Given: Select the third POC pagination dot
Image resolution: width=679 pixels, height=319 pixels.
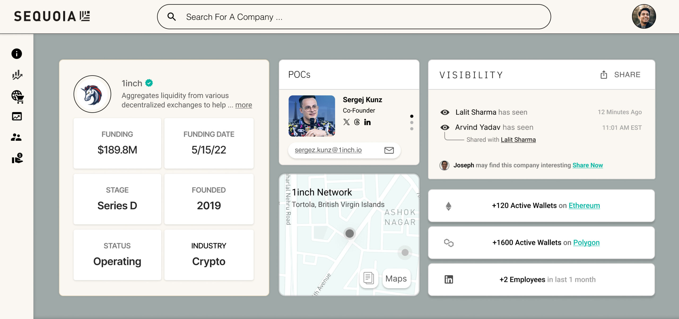Looking at the screenshot, I should tap(412, 129).
